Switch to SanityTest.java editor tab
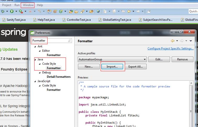 [14, 20]
